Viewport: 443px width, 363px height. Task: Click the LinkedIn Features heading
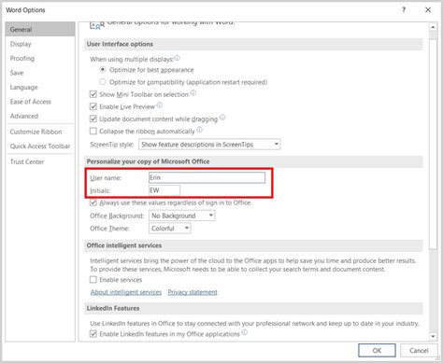click(113, 308)
